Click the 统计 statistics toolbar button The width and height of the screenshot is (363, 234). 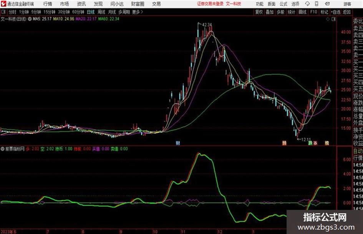[291, 12]
